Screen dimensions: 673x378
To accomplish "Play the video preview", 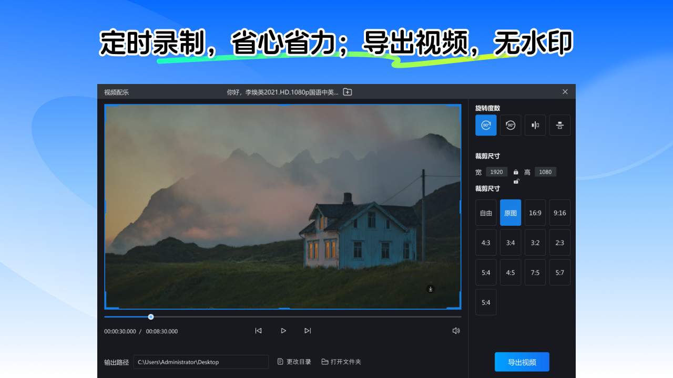I will [x=283, y=331].
